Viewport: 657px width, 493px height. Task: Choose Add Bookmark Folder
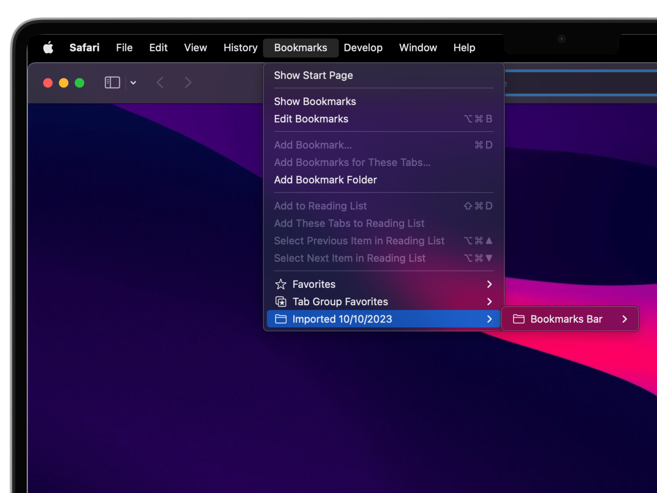pos(325,180)
